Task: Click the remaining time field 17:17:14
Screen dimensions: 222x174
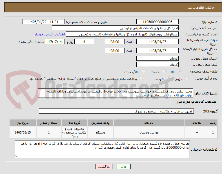Action: [55, 42]
